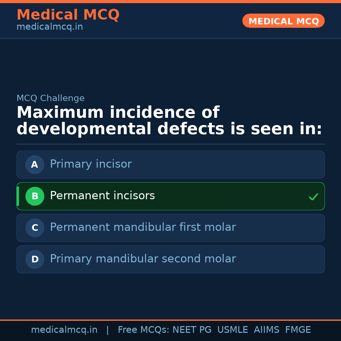The height and width of the screenshot is (341, 341).
Task: Click the green B circle icon
Action: click(35, 196)
